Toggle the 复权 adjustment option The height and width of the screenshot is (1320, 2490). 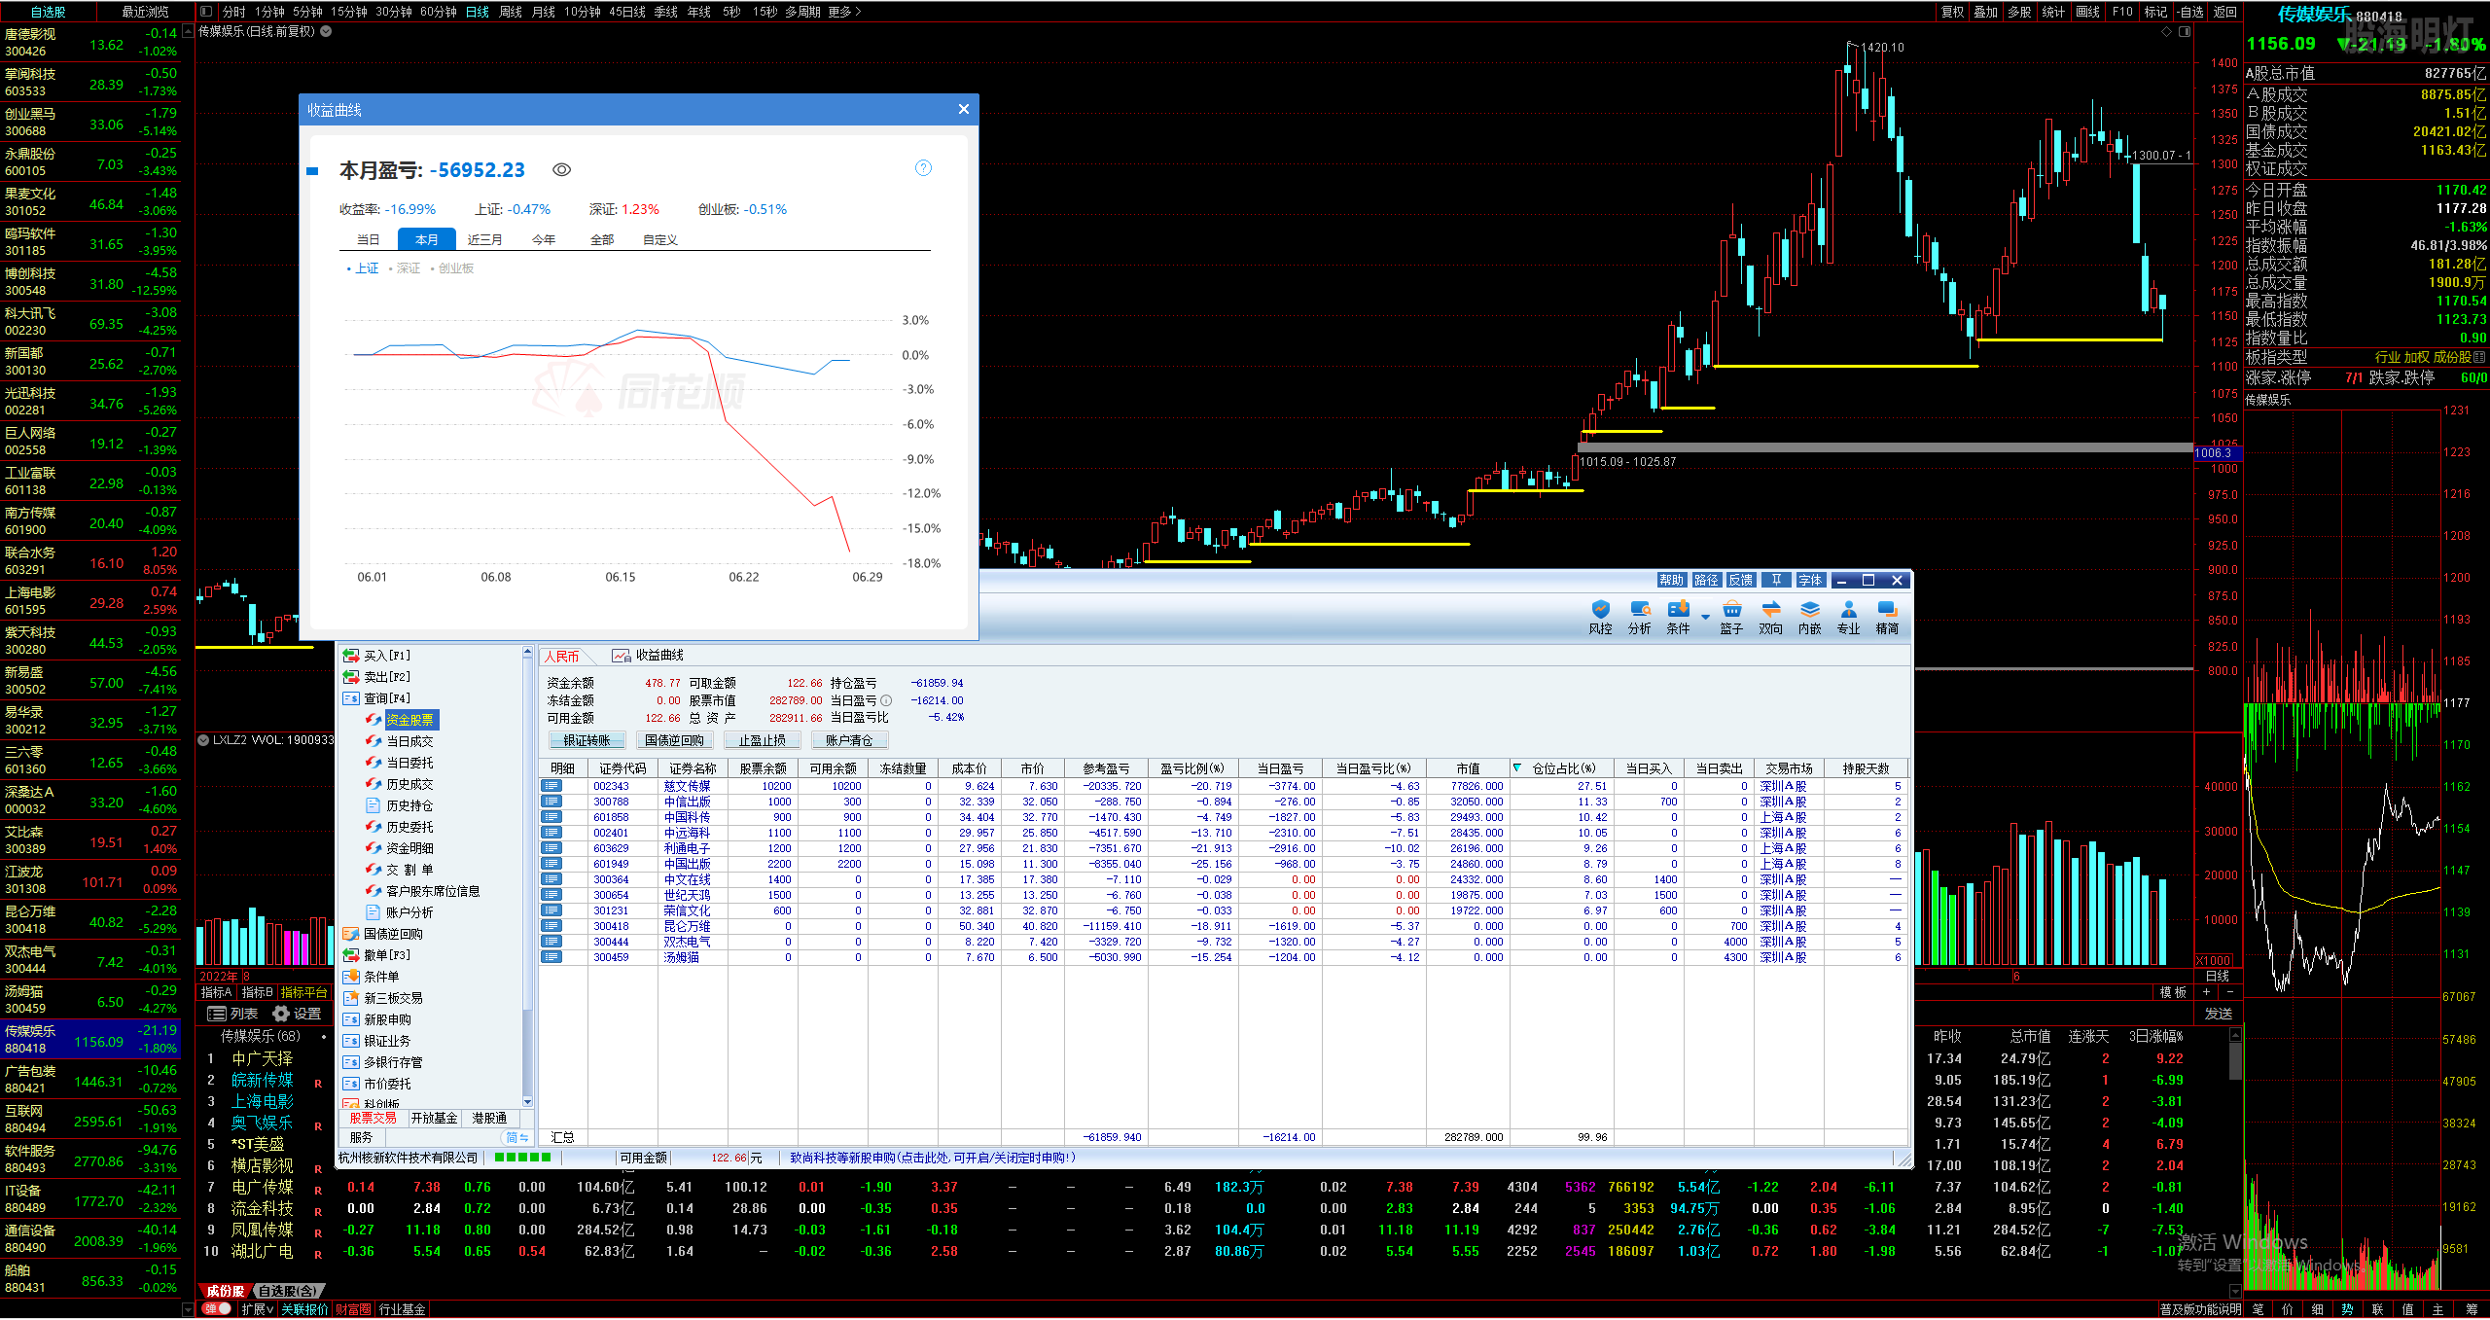[1951, 12]
